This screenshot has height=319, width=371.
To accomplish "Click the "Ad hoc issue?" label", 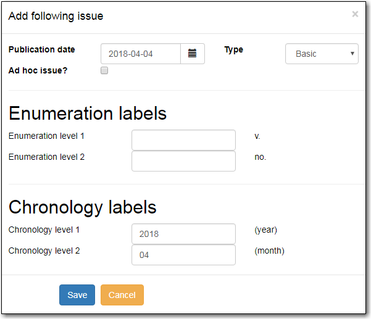I will click(x=38, y=70).
